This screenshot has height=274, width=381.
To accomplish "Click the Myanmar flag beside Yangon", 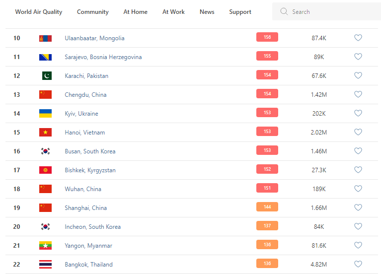I will tap(45, 246).
